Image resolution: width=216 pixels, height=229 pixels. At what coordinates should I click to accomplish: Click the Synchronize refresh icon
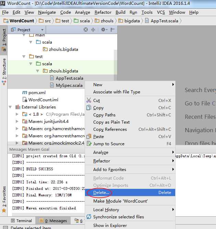[x=89, y=217]
